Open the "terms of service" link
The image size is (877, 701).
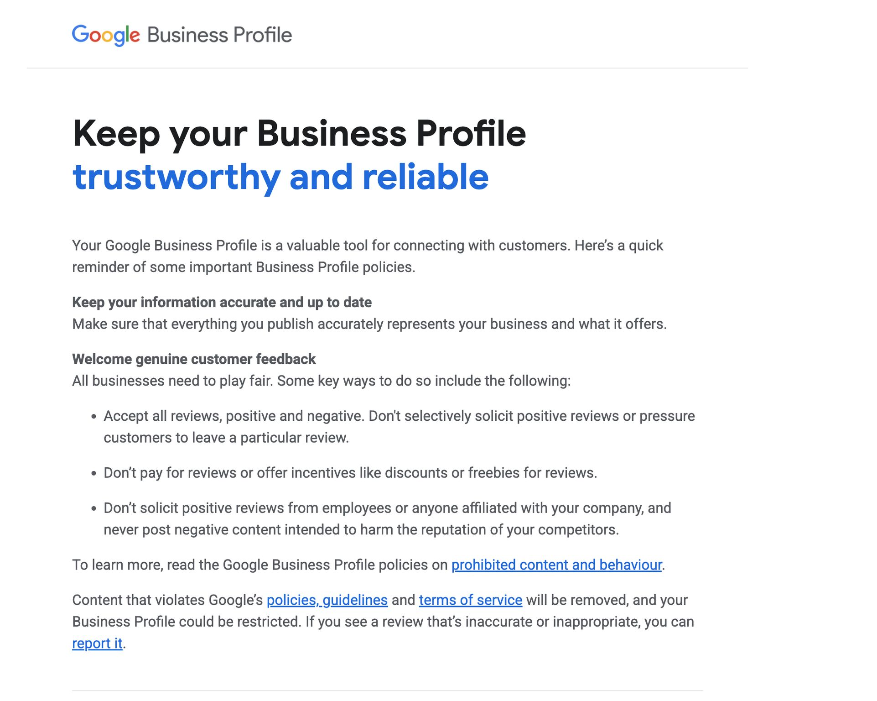[x=470, y=600]
